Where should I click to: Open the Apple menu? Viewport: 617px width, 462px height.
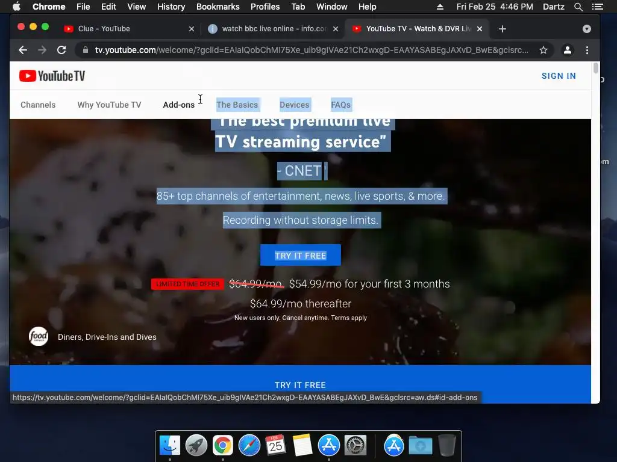[x=16, y=7]
